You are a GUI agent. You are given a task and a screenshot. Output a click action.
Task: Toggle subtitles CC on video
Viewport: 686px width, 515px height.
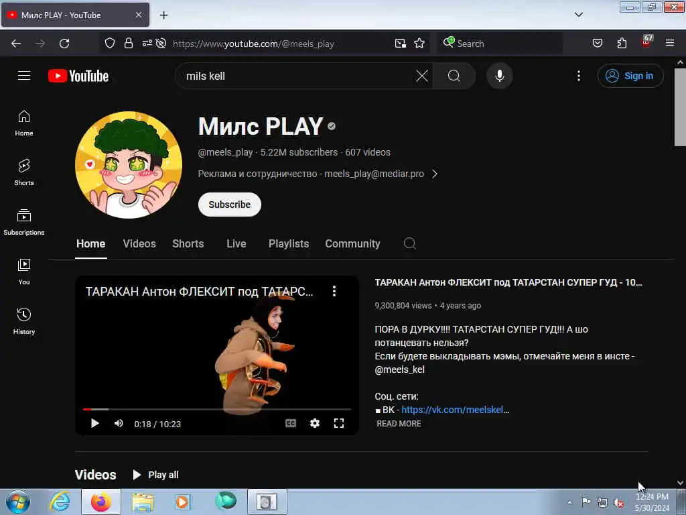pos(291,423)
